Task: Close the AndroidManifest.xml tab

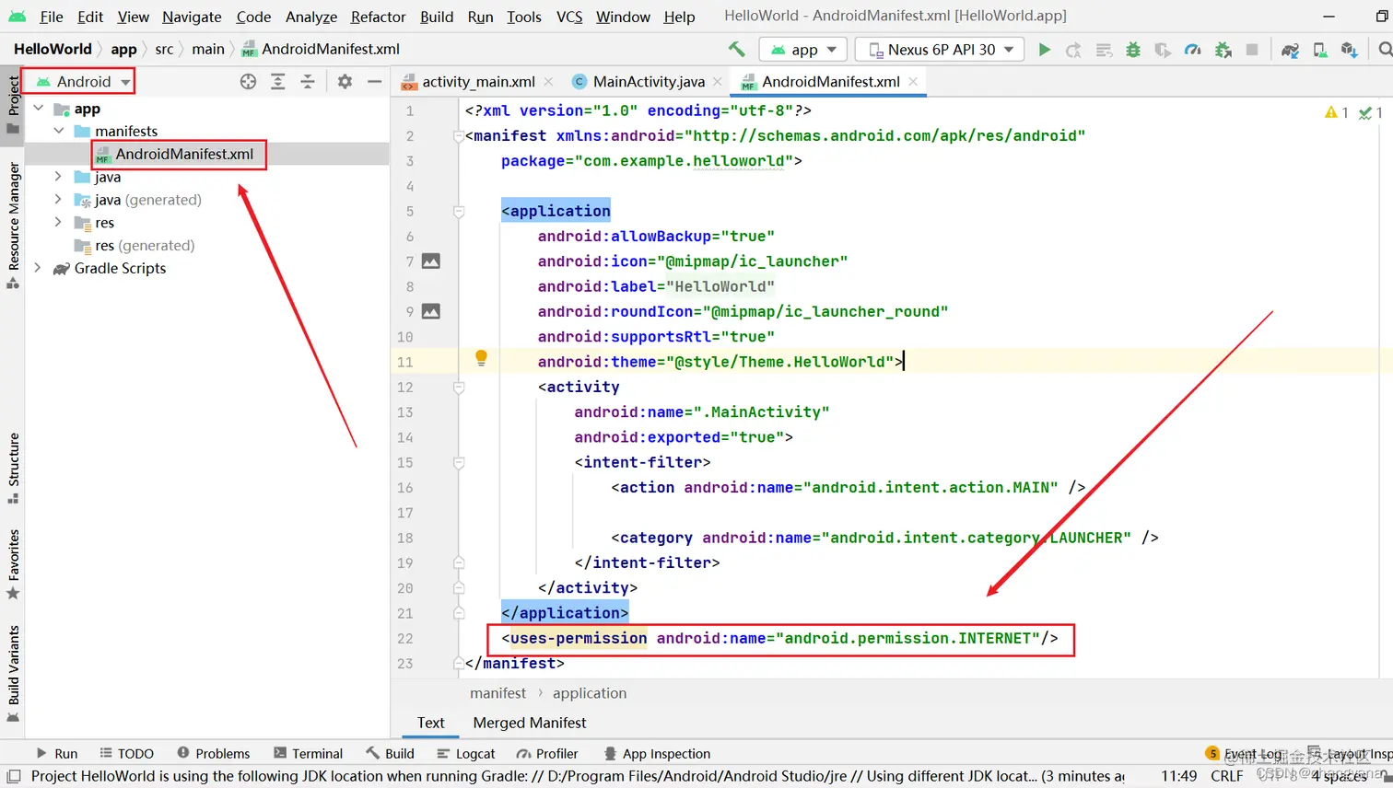Action: click(913, 82)
